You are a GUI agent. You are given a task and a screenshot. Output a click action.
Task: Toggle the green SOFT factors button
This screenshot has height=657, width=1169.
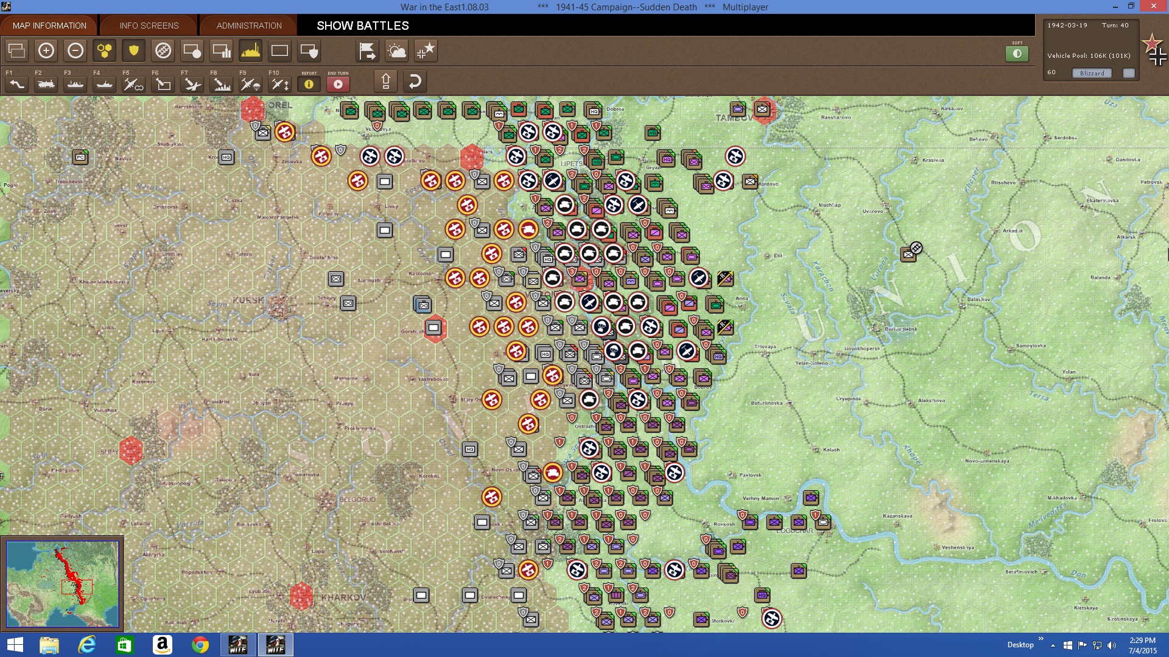tap(1017, 54)
